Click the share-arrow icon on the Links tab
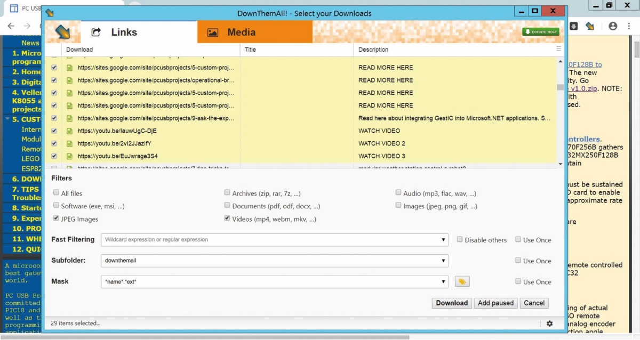 96,33
